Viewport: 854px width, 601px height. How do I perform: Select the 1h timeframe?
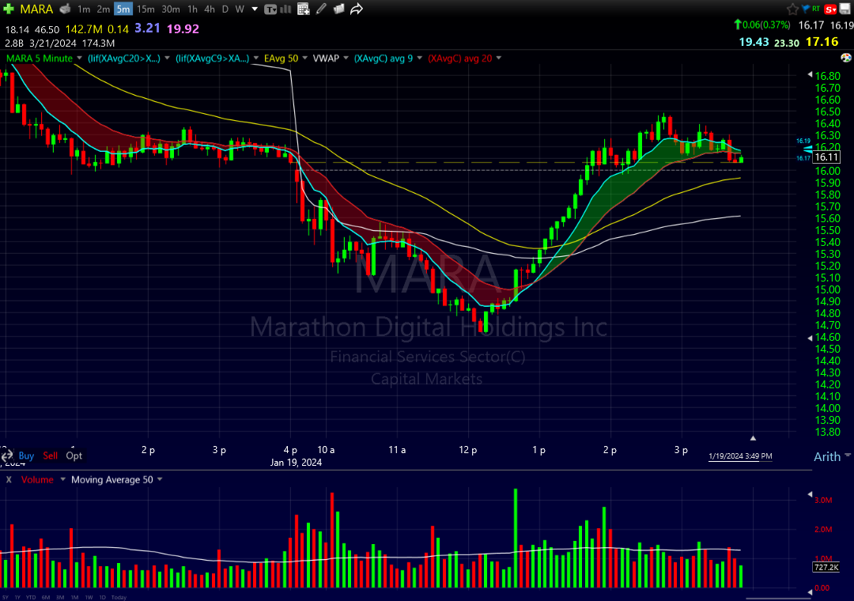coord(192,9)
